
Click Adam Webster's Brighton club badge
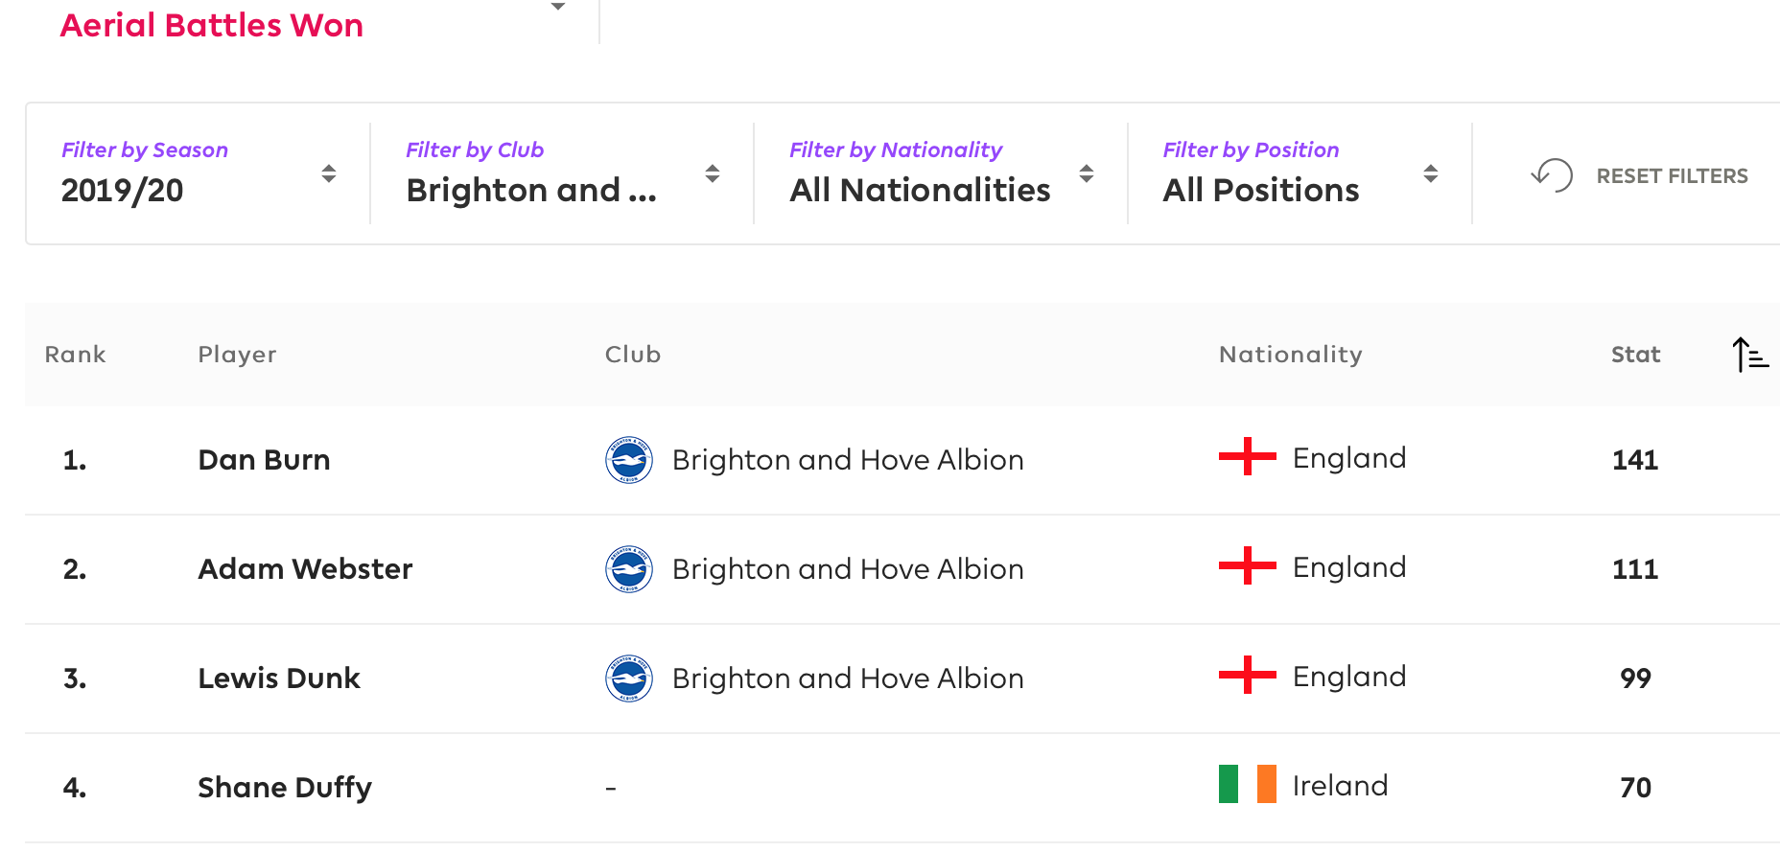[x=629, y=569]
